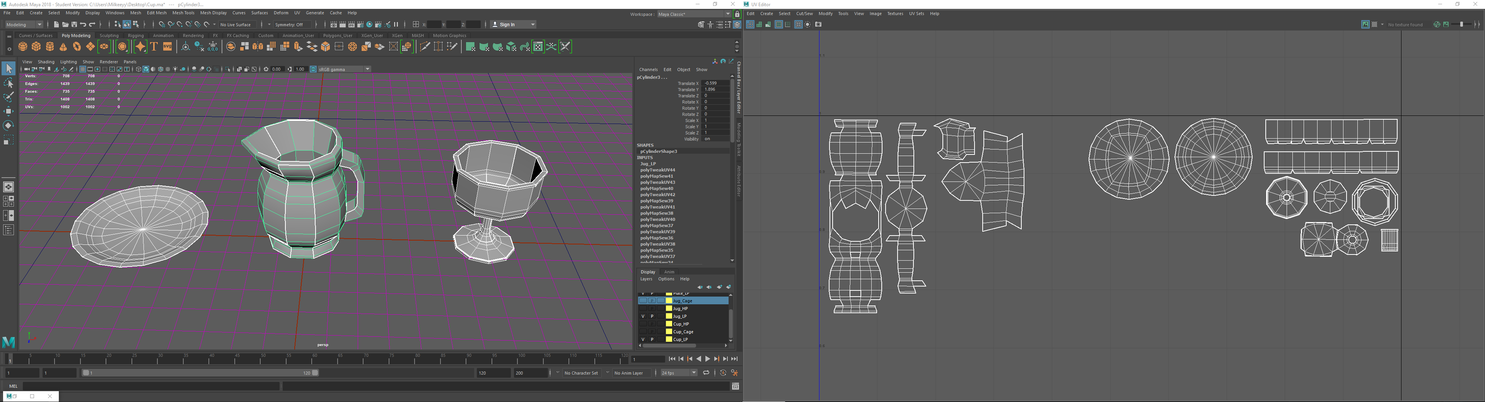This screenshot has width=1485, height=402.
Task: Switch to the Sculpting shelf tab
Action: click(109, 36)
